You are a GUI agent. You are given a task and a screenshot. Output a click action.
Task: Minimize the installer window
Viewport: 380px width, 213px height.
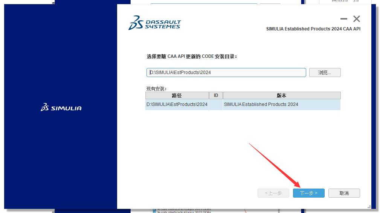pyautogui.click(x=343, y=19)
